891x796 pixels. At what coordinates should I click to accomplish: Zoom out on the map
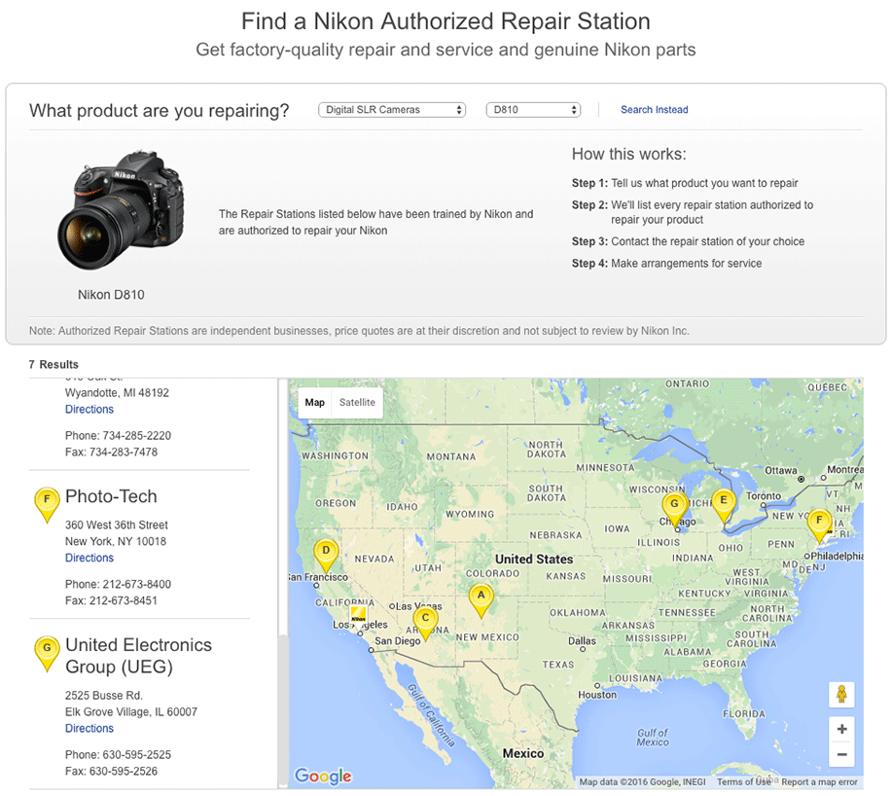pos(841,754)
